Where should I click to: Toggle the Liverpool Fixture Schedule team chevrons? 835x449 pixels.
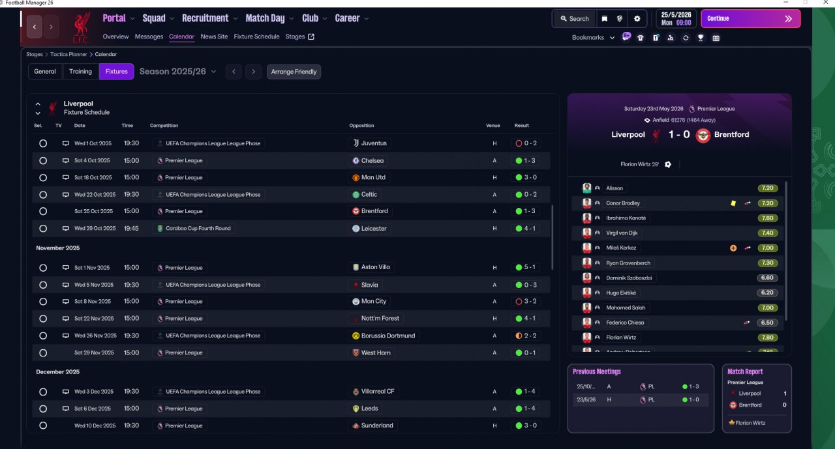[x=38, y=108]
